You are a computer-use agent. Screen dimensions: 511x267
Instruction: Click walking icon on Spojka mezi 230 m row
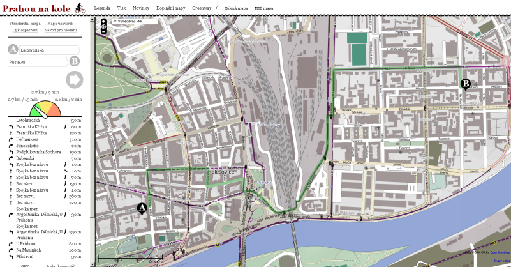pos(66,232)
